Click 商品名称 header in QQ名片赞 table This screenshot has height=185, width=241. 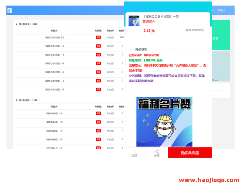tap(54, 31)
